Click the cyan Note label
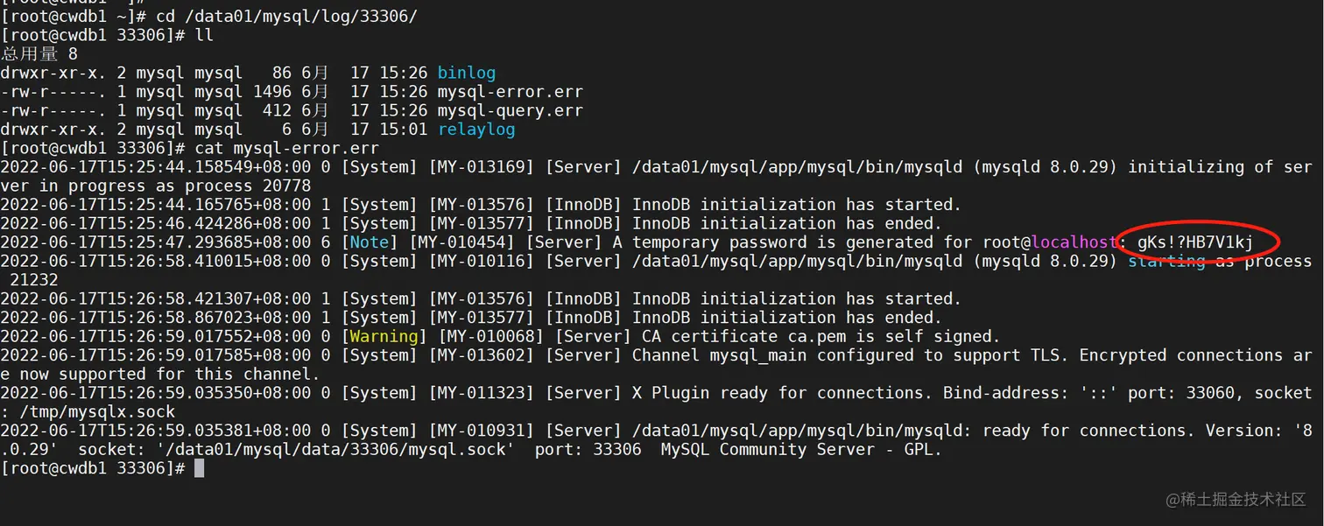The image size is (1324, 526). point(370,242)
